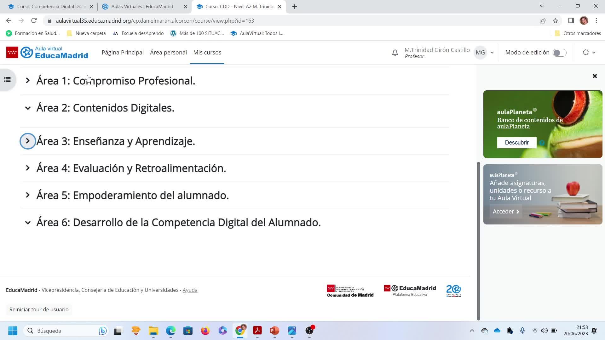Click the page vertical scrollbar
This screenshot has width=605, height=340.
coord(478,241)
